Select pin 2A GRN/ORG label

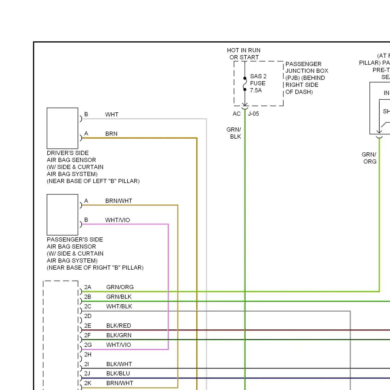120,287
